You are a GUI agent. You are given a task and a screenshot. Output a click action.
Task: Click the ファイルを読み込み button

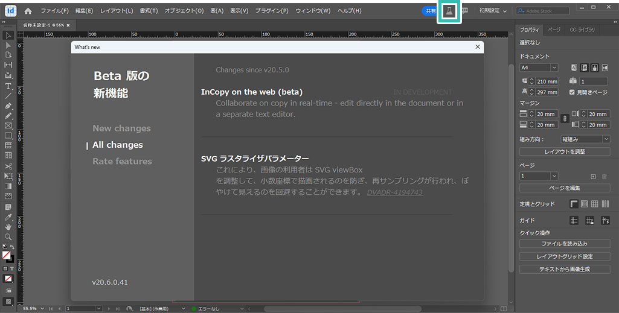coord(564,244)
